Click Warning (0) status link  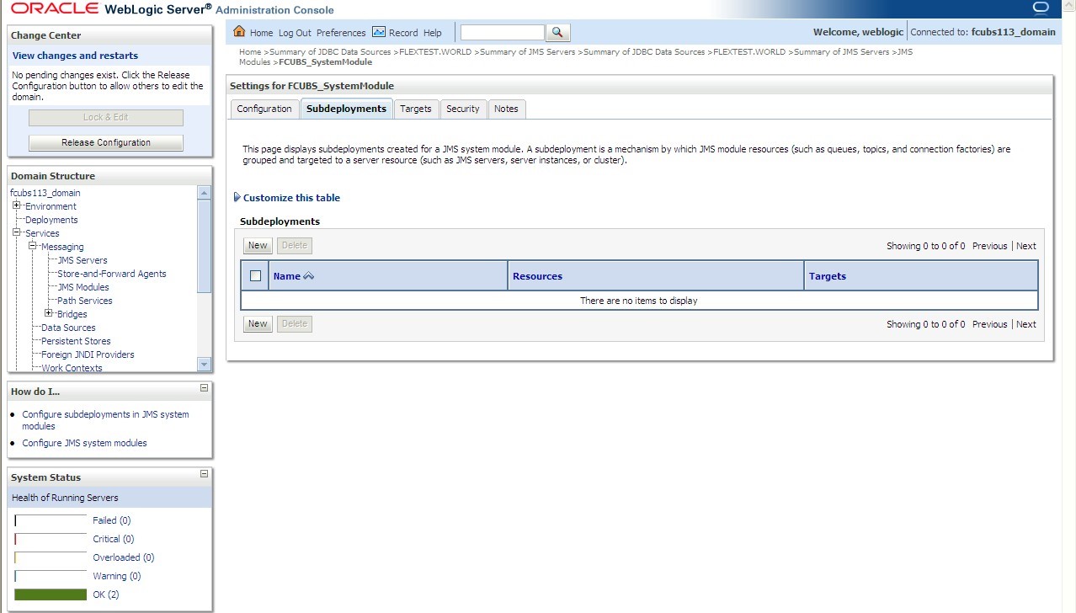117,576
